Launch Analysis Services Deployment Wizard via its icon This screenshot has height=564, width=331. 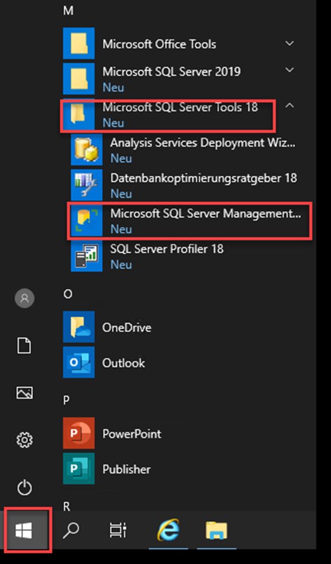(86, 149)
